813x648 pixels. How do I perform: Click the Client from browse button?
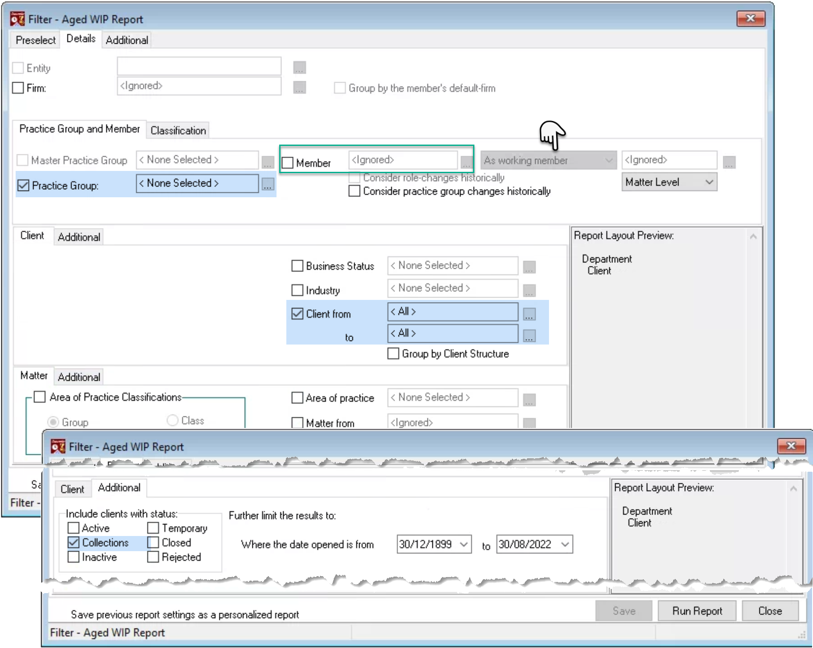529,314
